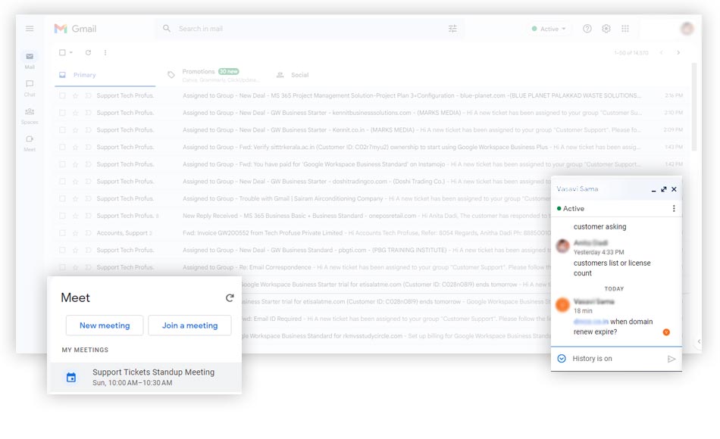The height and width of the screenshot is (439, 720).
Task: Open the account profile avatar
Action: tap(687, 29)
